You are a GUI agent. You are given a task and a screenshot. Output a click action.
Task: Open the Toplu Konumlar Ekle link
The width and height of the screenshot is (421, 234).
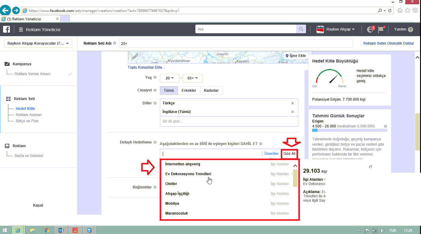[x=146, y=67]
